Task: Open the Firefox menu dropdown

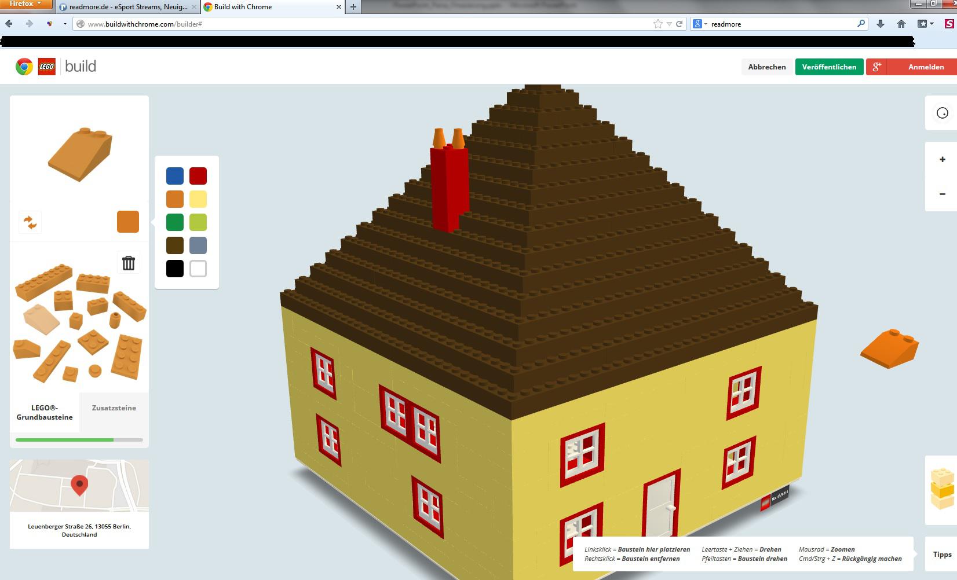Action: pyautogui.click(x=27, y=4)
